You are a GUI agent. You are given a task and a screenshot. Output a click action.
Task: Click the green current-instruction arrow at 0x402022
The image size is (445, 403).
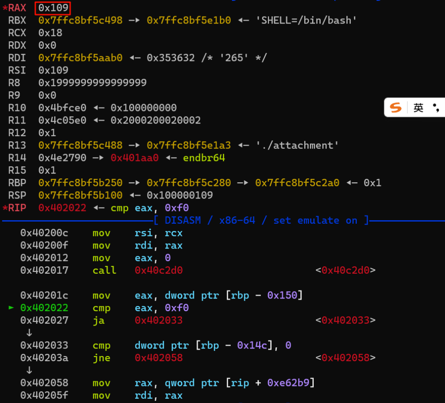[12, 308]
